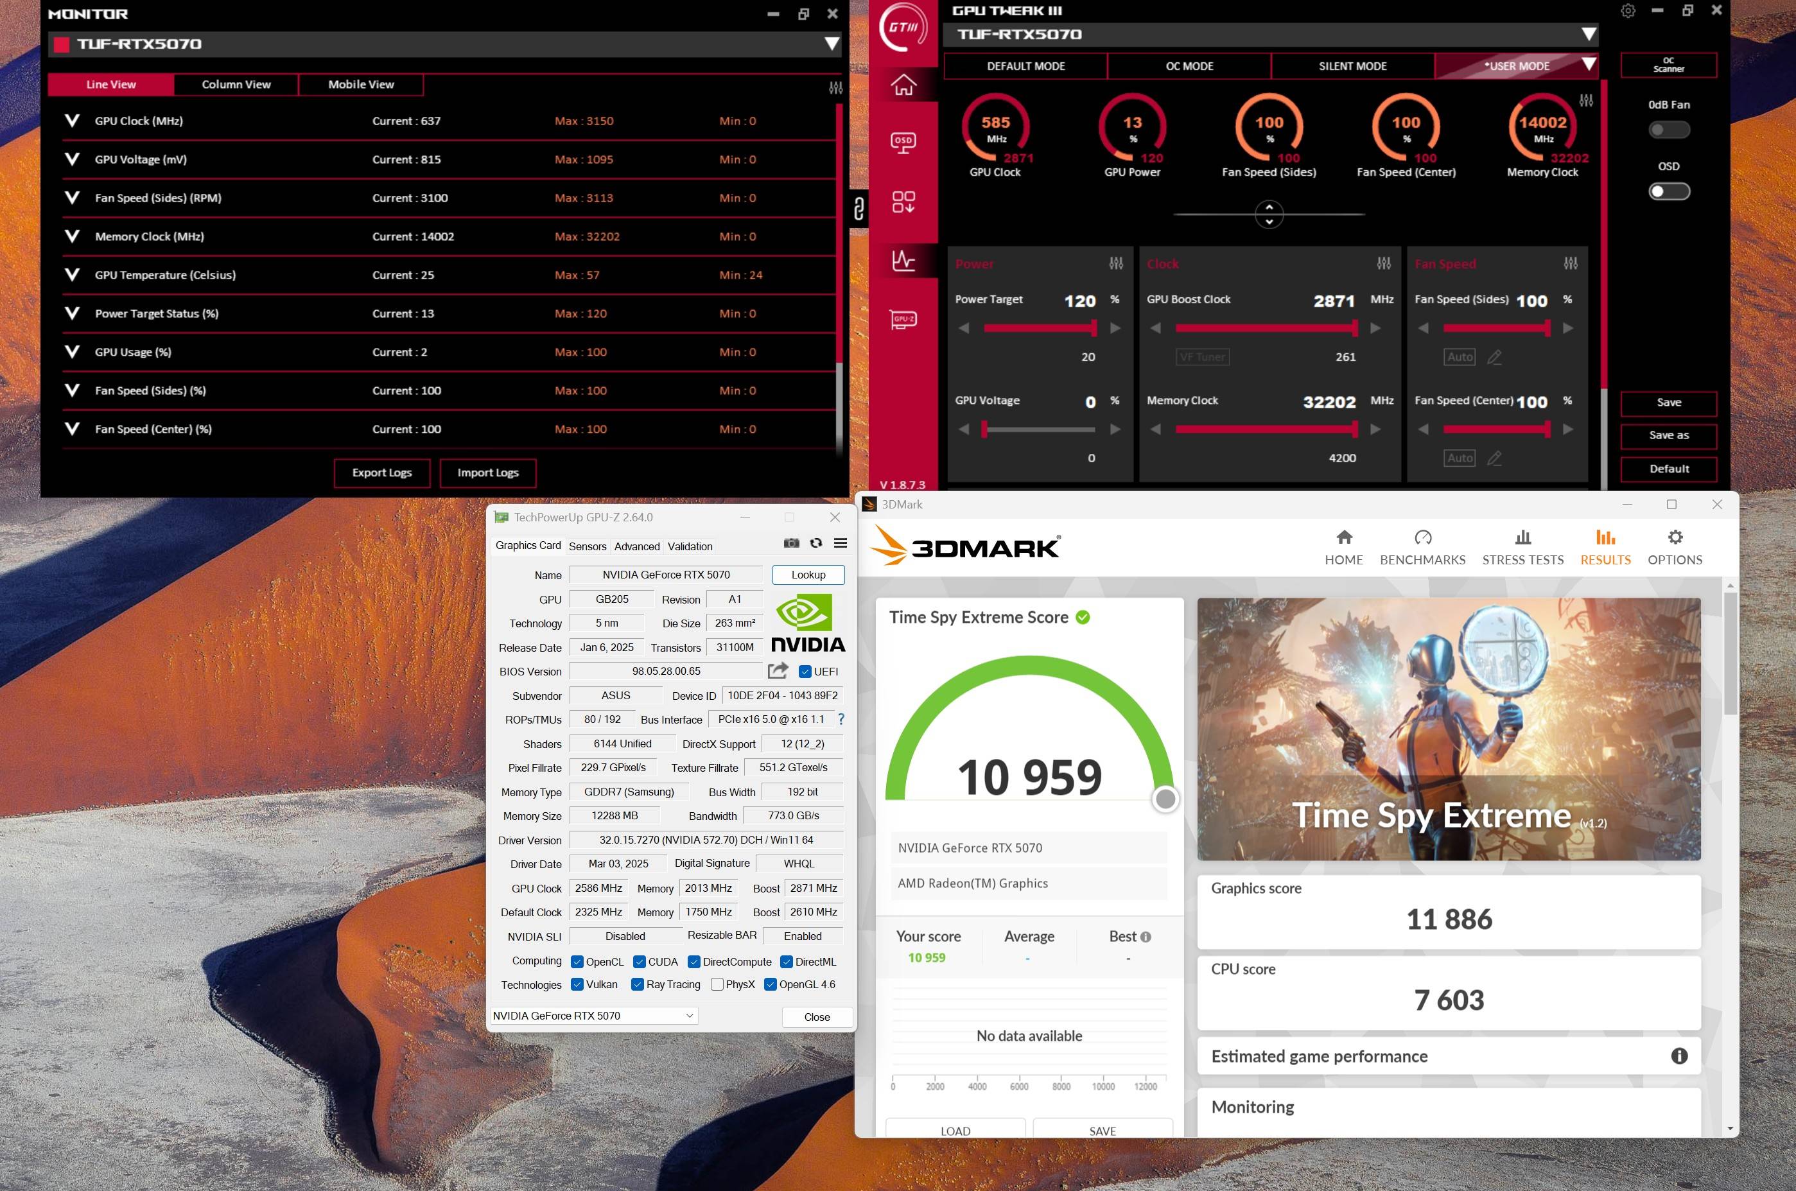The width and height of the screenshot is (1796, 1191).
Task: Switch Monitor to Column View tab
Action: (236, 84)
